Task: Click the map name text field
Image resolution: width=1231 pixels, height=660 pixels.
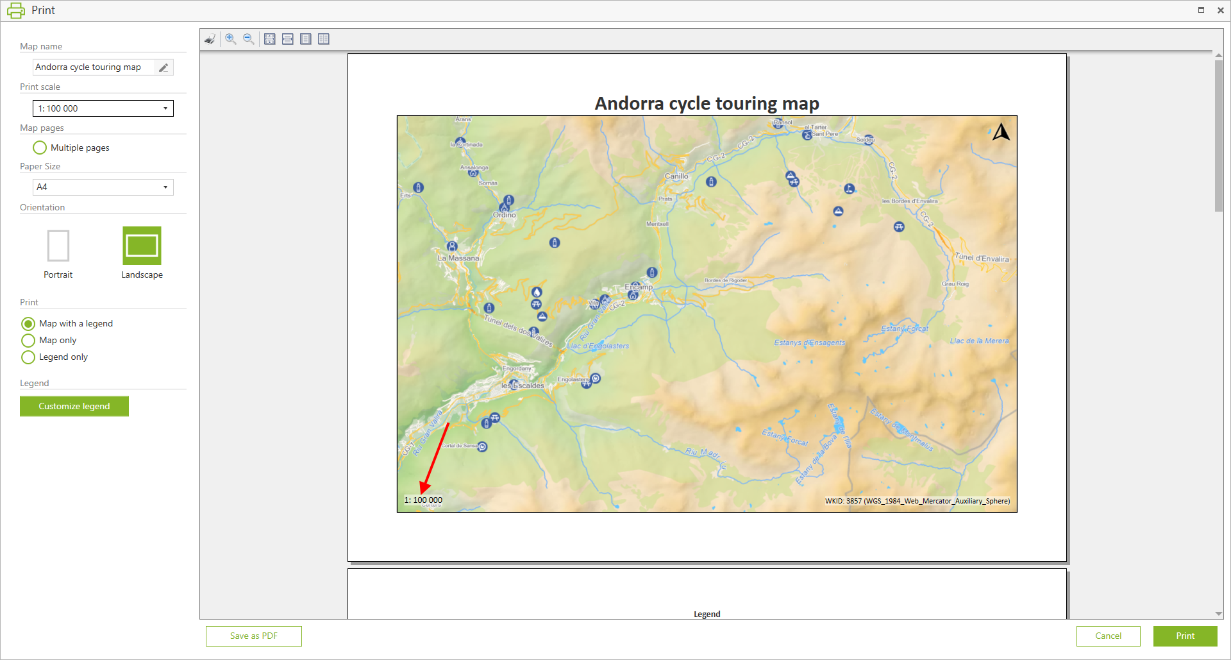Action: click(93, 67)
